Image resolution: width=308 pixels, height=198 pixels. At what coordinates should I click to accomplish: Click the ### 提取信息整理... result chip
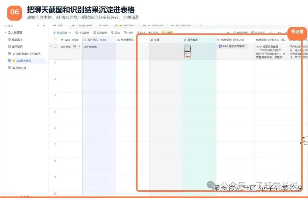pos(233,46)
